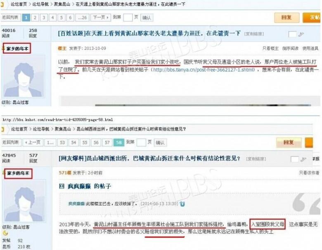The width and height of the screenshot is (322, 250).
Task: Open the second 家乡的乌木 avatar in the lower post
Action: [x=24, y=201]
